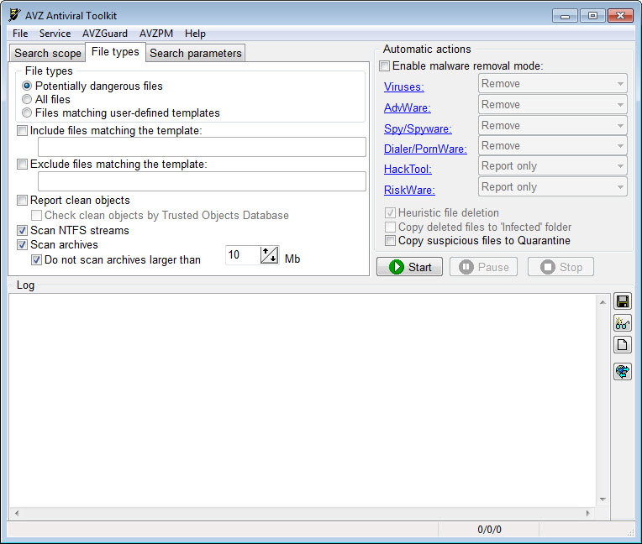Viewport: 642px width, 544px height.
Task: Open the HackTool link
Action: [408, 169]
